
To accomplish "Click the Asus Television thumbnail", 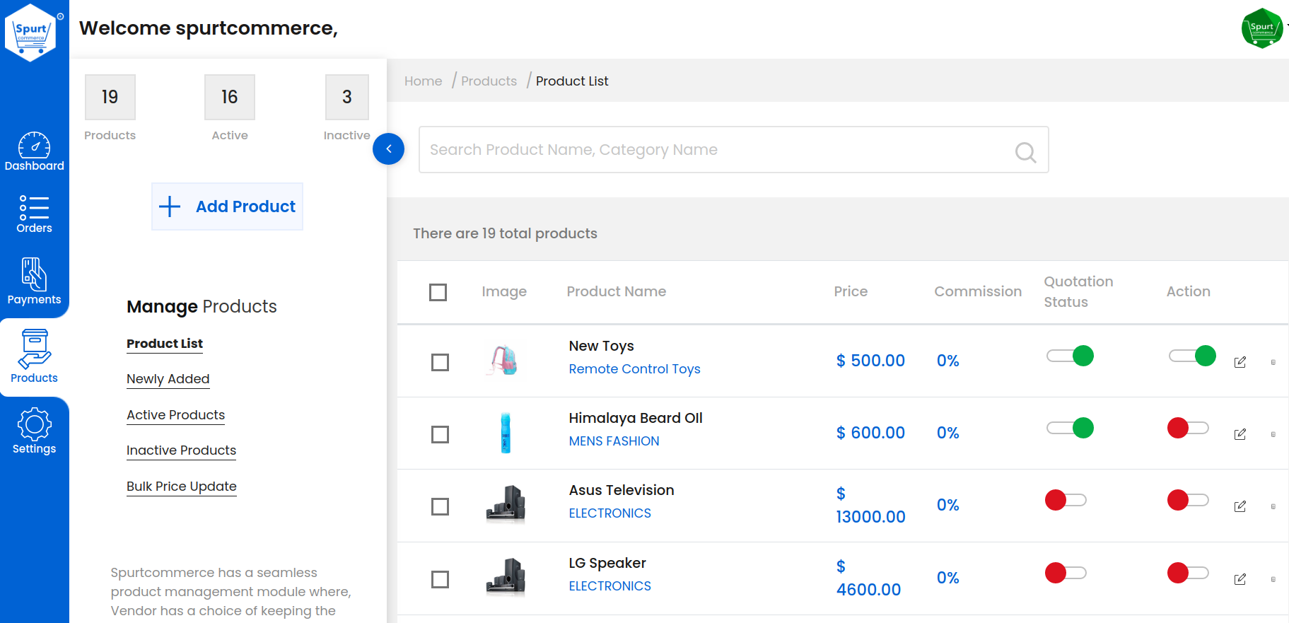I will click(x=506, y=503).
